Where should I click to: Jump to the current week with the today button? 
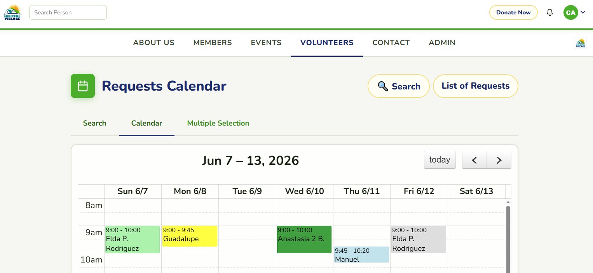point(440,160)
